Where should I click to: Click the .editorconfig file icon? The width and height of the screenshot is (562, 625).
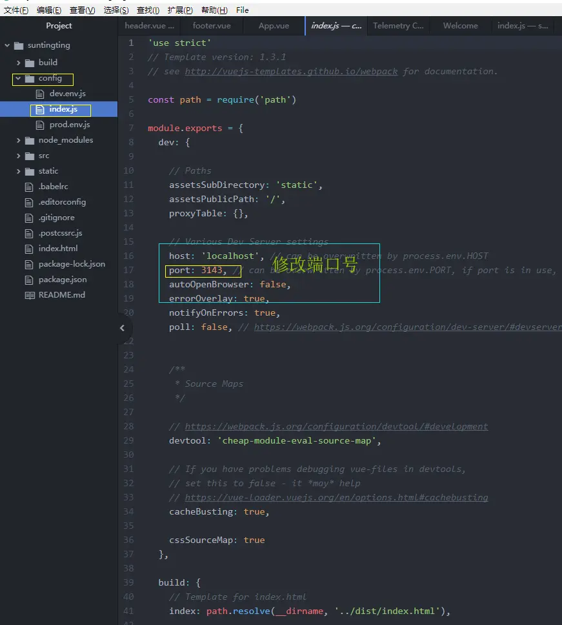[28, 203]
